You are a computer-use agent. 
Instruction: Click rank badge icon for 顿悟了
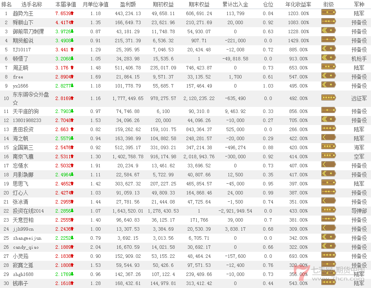coord(329,58)
